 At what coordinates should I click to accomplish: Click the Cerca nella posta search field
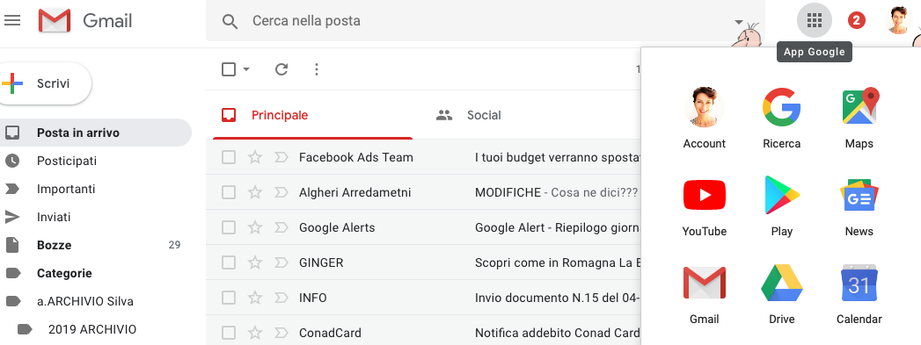[x=485, y=21]
